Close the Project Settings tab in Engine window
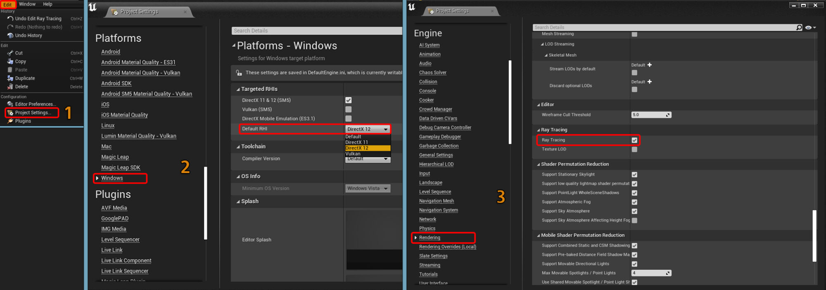 coord(492,11)
